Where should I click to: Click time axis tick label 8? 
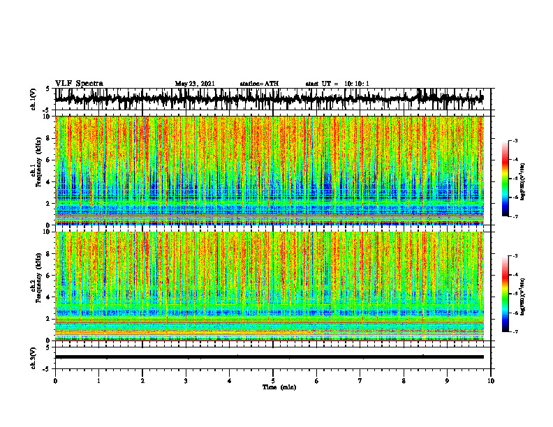point(404,381)
